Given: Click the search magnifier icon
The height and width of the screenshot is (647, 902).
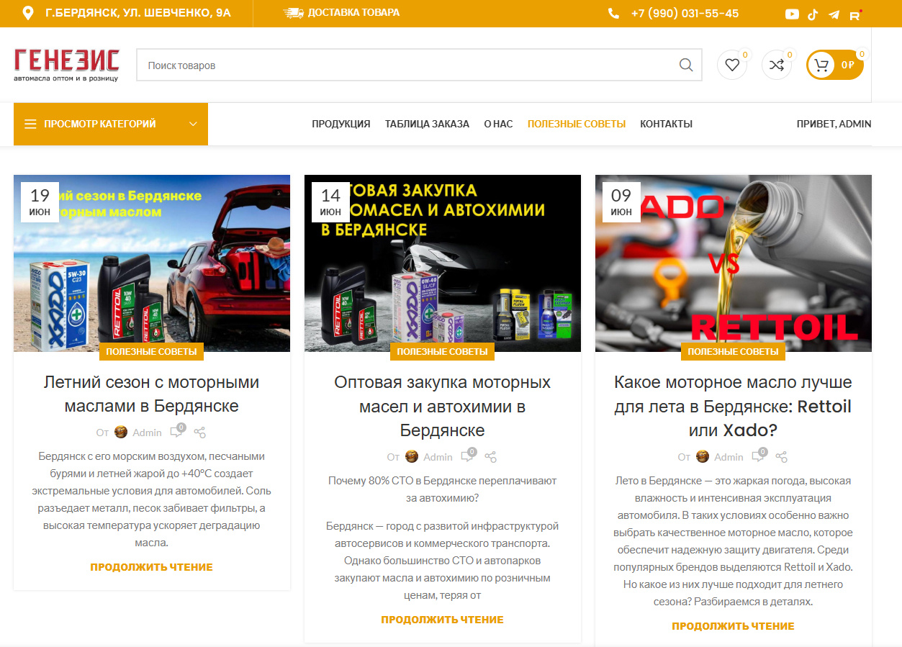Looking at the screenshot, I should click(x=686, y=65).
